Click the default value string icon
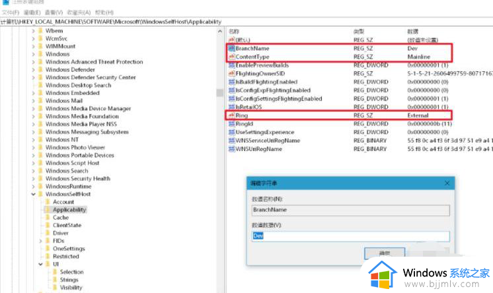The height and width of the screenshot is (293, 493). click(232, 40)
